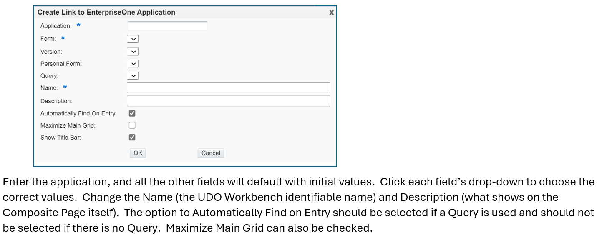This screenshot has height=235, width=607.
Task: Click the Application text input field
Action: pos(167,26)
